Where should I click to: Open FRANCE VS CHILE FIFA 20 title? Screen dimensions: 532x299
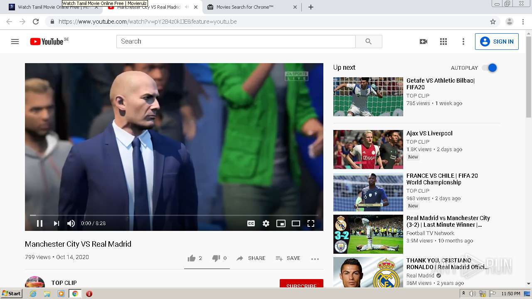click(442, 179)
